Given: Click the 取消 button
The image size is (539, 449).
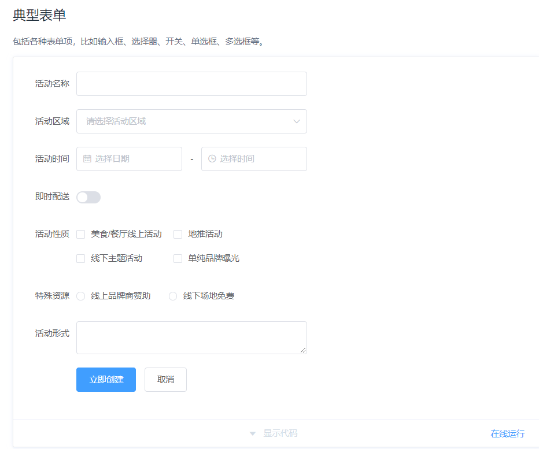Looking at the screenshot, I should pos(165,380).
